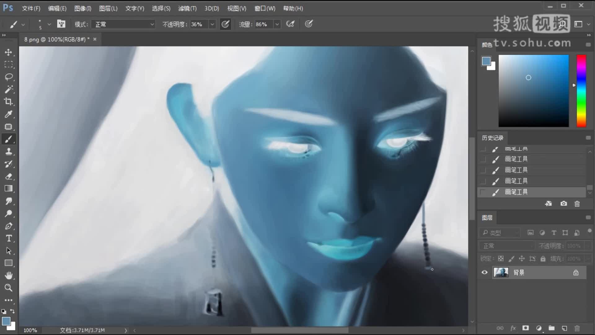Open the Edit Toolbar ellipsis

[9, 300]
